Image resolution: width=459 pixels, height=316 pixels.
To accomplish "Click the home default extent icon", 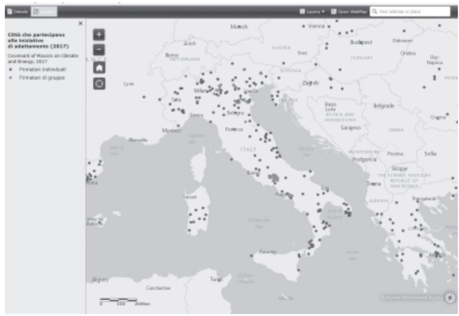I will click(99, 67).
